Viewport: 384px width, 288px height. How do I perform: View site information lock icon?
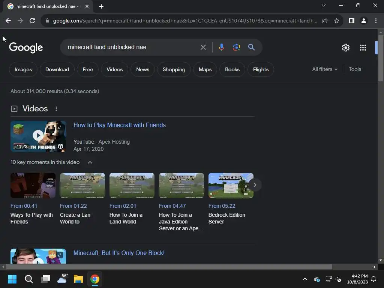coord(47,21)
